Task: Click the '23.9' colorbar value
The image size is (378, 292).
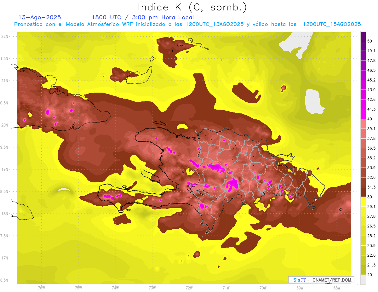Action: [371, 245]
